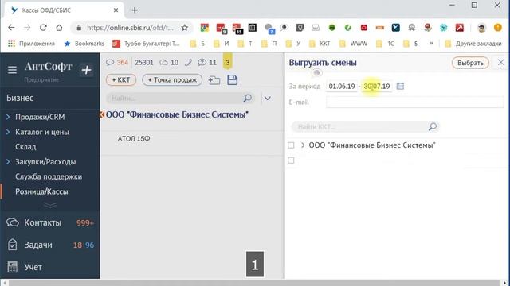This screenshot has width=510, height=286.
Task: Open the WWW bookmarks folder
Action: click(x=353, y=44)
